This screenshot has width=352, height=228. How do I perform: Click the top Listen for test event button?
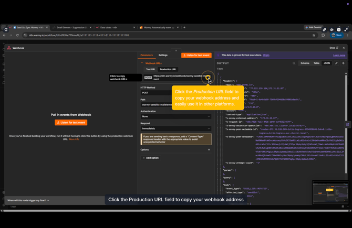(196, 55)
